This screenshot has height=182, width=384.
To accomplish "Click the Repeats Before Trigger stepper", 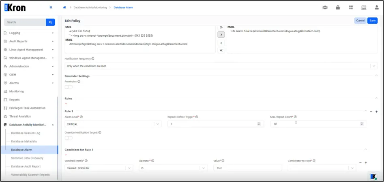I will 259,124.
